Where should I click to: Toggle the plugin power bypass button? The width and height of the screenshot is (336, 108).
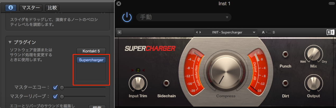pos(127,17)
